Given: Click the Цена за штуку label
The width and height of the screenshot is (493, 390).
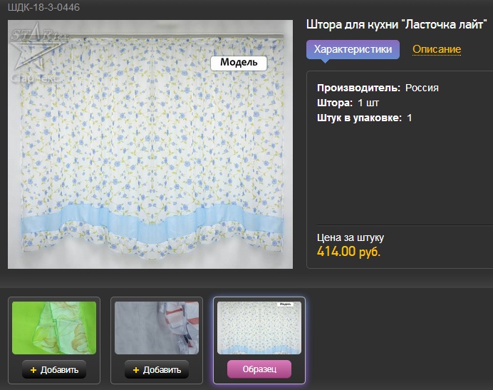Looking at the screenshot, I should click(351, 237).
